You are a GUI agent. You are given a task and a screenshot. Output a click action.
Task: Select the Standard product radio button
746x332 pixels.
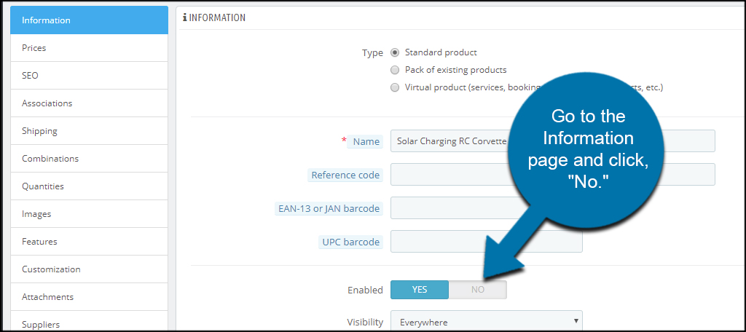(x=395, y=52)
